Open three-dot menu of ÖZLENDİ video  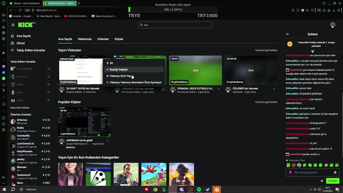point(274,89)
